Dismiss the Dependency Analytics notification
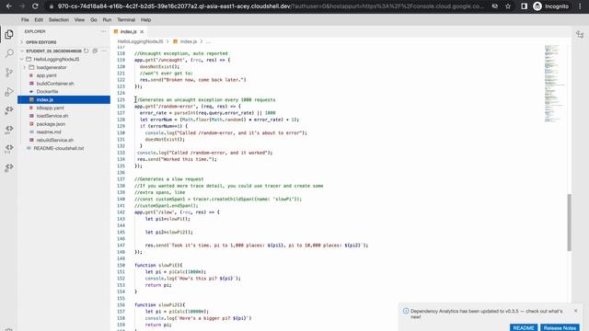 click(x=575, y=311)
